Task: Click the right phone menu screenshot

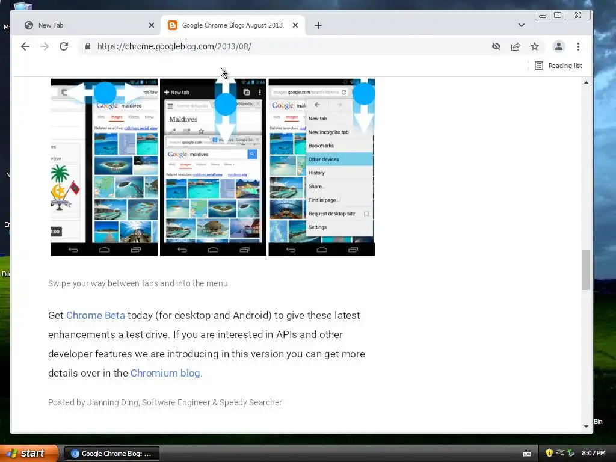Action: click(x=322, y=167)
